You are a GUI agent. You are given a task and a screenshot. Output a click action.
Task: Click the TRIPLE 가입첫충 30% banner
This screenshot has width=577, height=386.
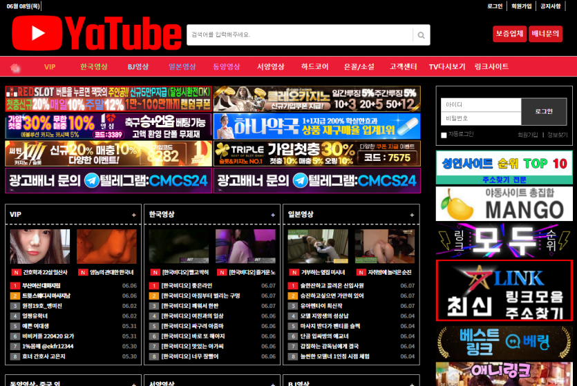click(x=317, y=154)
